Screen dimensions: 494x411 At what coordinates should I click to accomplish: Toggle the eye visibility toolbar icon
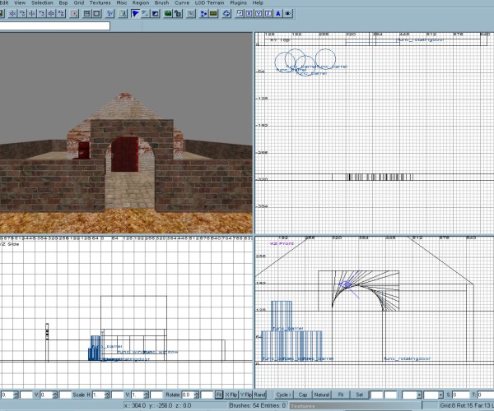288,13
